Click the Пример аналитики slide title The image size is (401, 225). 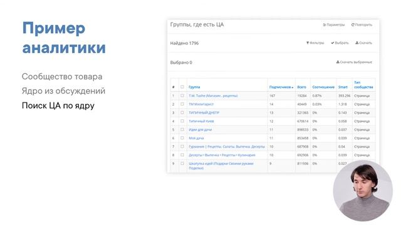64,37
